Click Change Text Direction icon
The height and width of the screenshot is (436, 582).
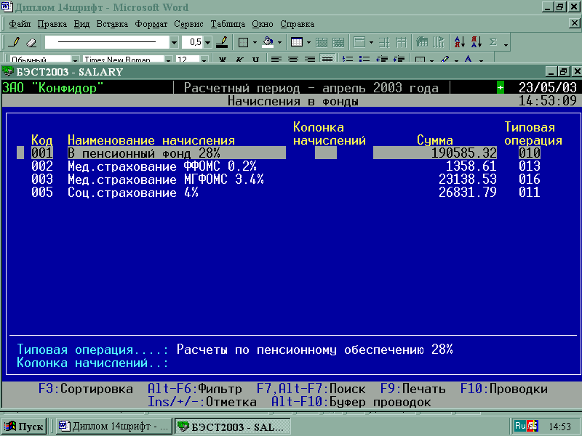tap(439, 42)
